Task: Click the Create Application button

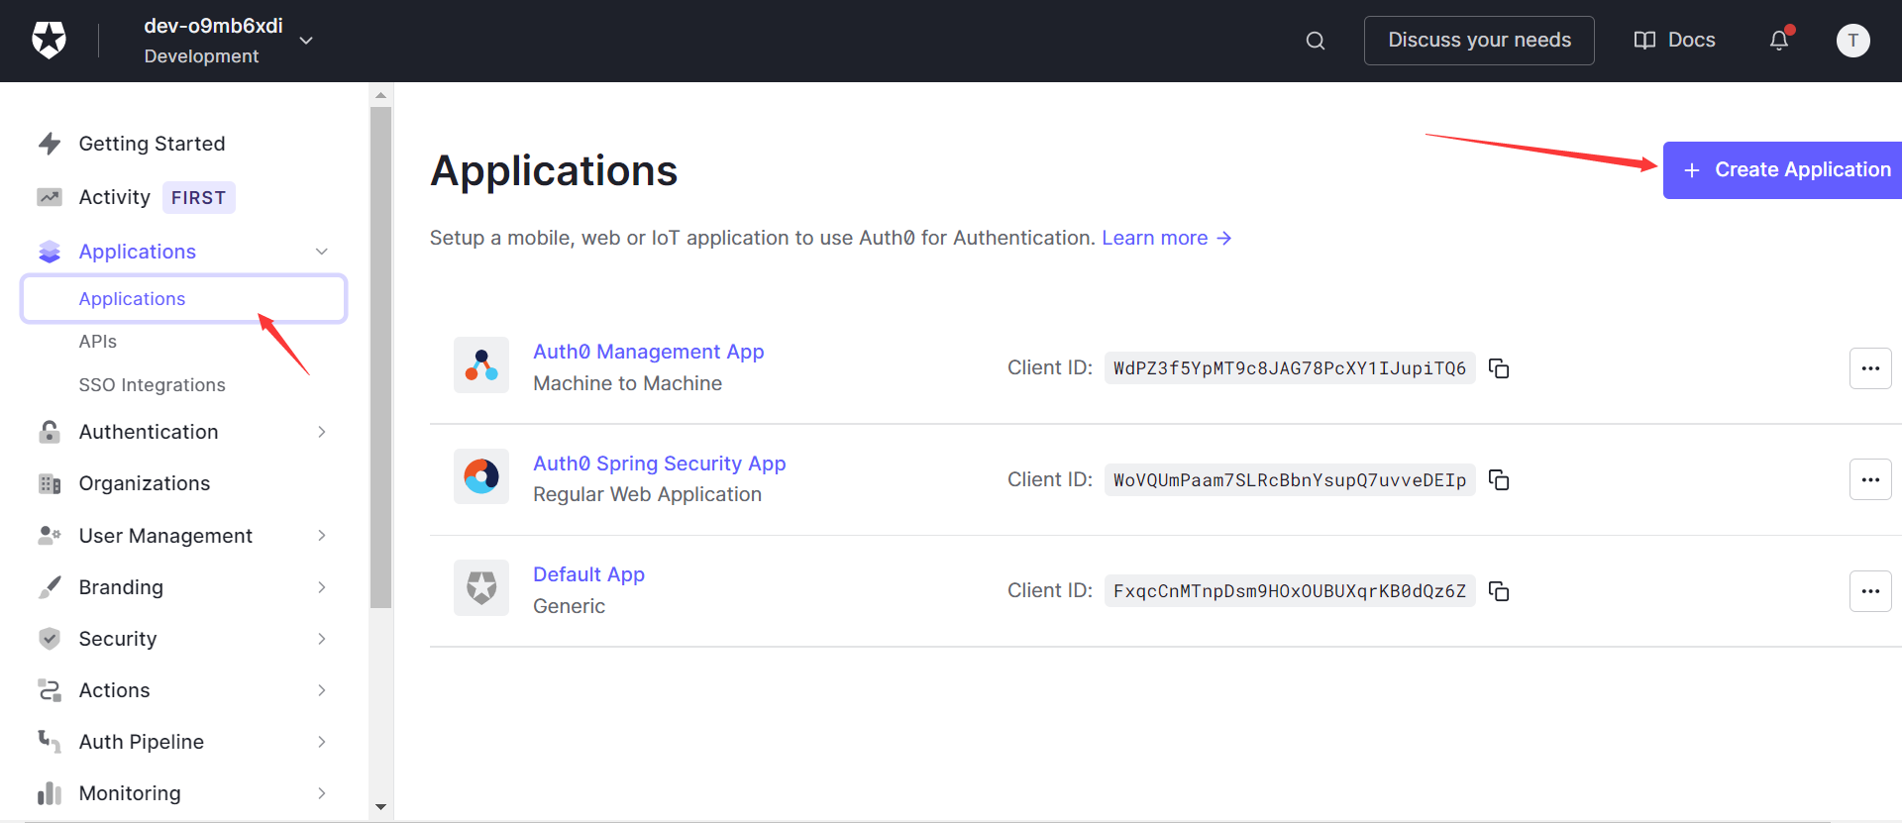Action: (x=1782, y=170)
